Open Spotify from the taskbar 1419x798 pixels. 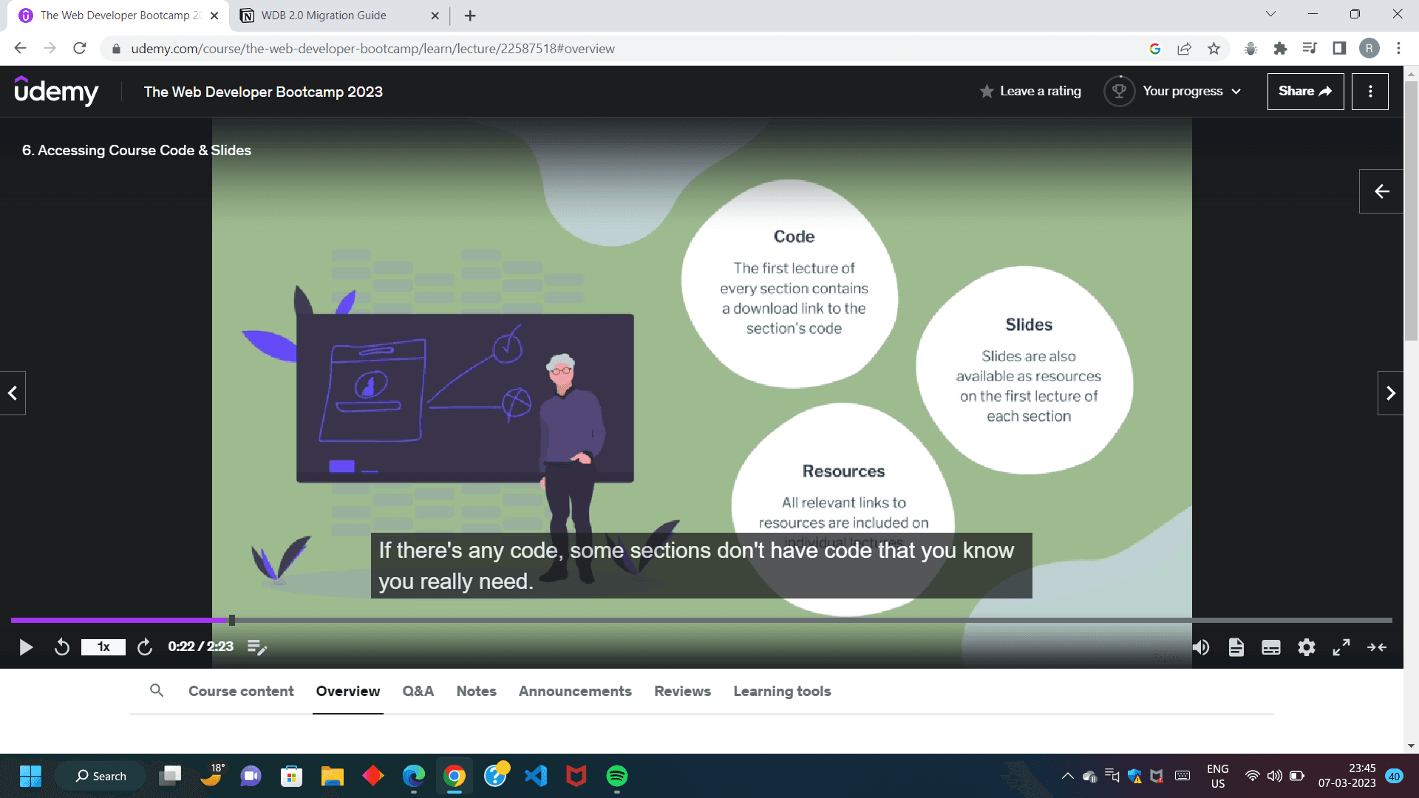[x=617, y=776]
